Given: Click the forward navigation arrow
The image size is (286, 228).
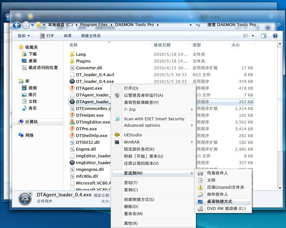Looking at the screenshot, I should 26,25.
